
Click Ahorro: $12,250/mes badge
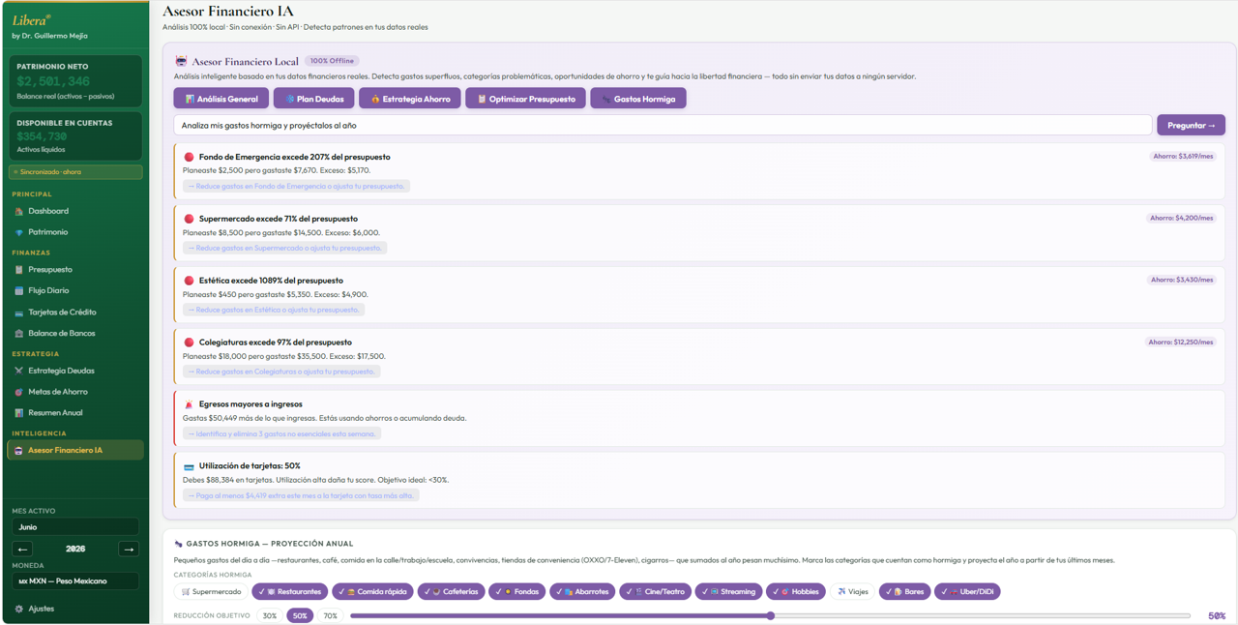click(x=1181, y=342)
